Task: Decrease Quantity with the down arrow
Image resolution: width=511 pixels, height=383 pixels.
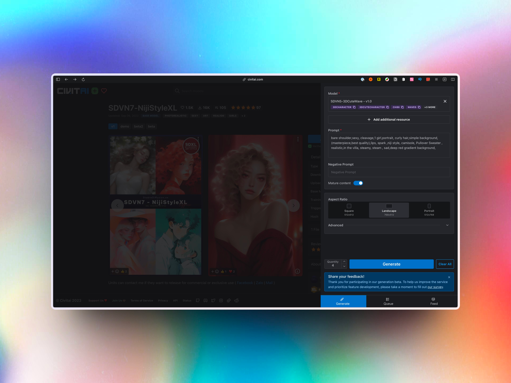Action: [x=344, y=266]
